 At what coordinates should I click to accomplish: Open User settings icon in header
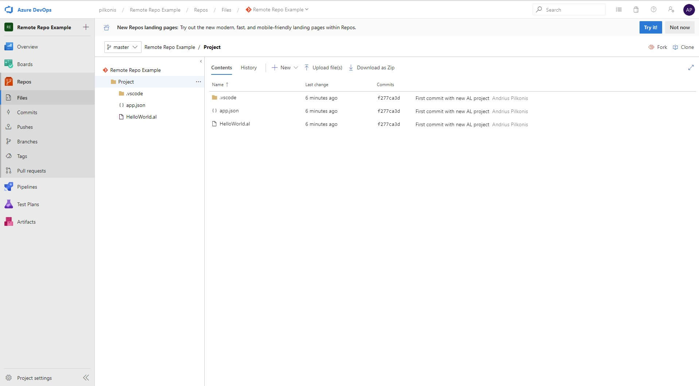[671, 10]
